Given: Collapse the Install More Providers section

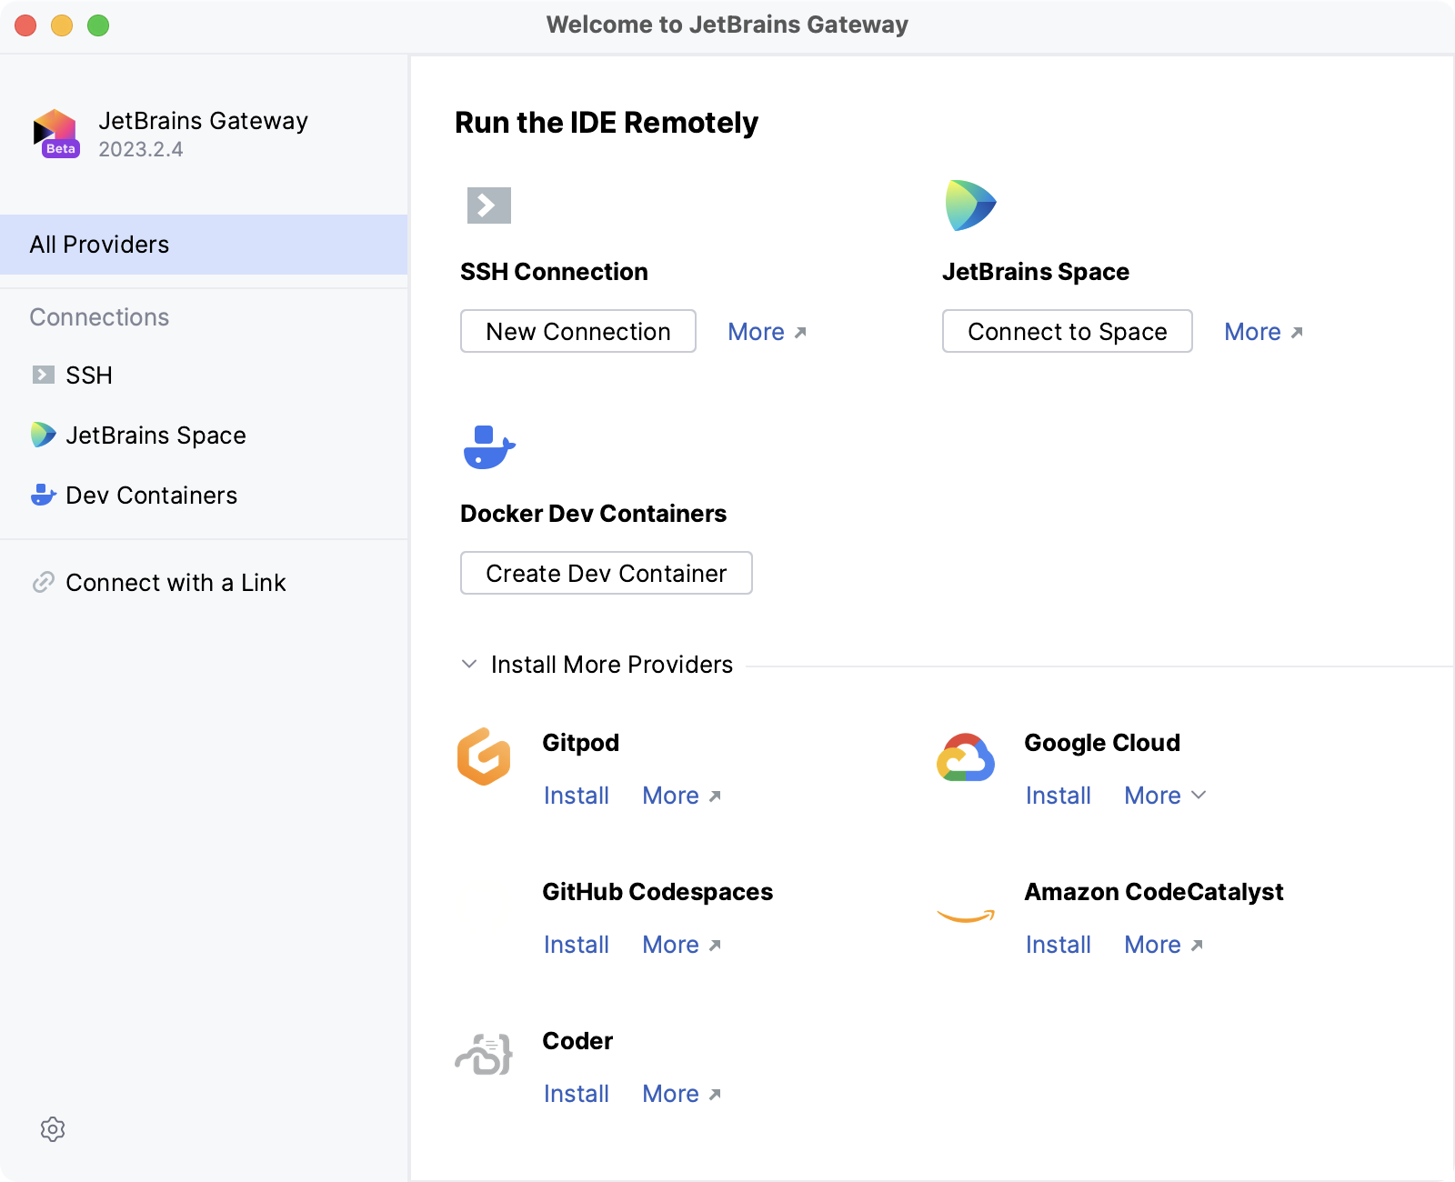Looking at the screenshot, I should coord(469,665).
